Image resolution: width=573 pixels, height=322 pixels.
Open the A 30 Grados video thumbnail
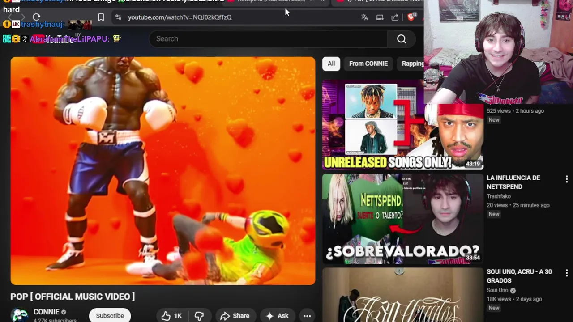click(x=403, y=295)
